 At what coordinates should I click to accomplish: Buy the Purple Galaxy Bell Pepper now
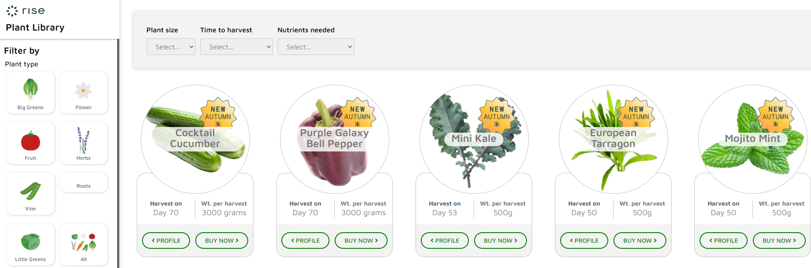[361, 241]
